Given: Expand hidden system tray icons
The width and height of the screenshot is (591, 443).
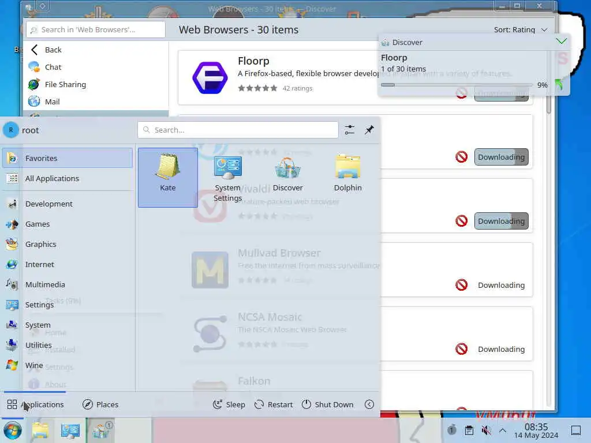Looking at the screenshot, I should pyautogui.click(x=503, y=430).
